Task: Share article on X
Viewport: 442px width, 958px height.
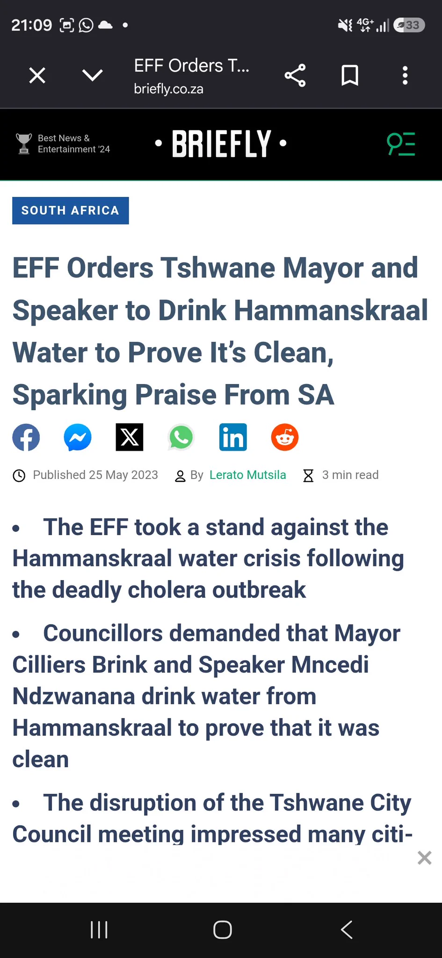Action: (x=130, y=437)
